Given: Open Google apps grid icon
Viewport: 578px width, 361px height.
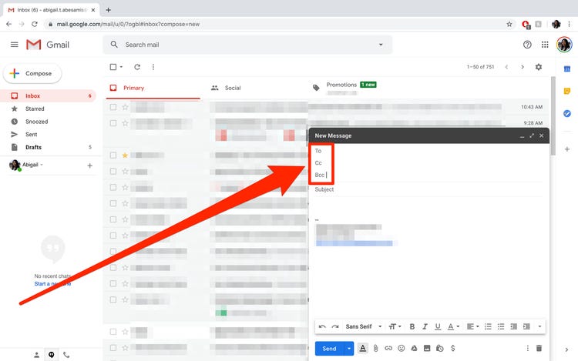Looking at the screenshot, I should pyautogui.click(x=545, y=45).
